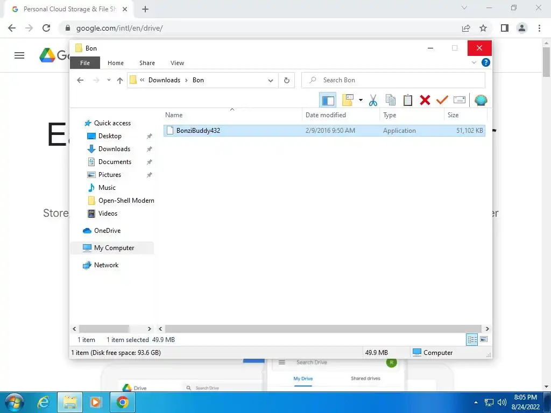Click the Copy icon in Explorer toolbar

coord(391,101)
